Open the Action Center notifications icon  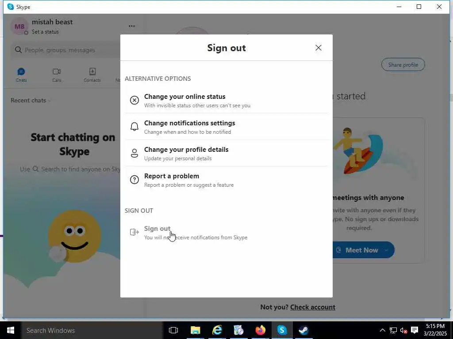point(415,330)
